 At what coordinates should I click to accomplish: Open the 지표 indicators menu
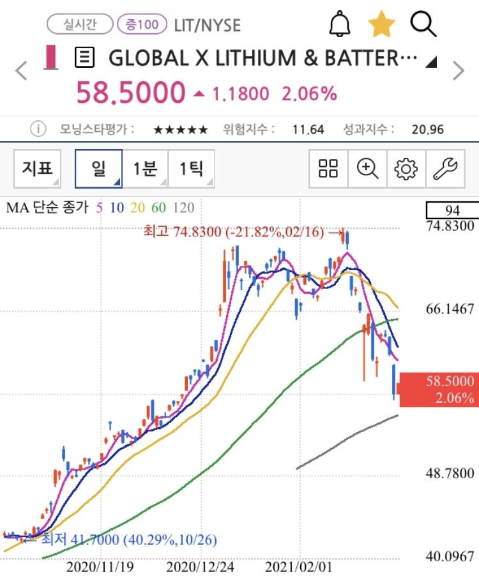tap(37, 169)
